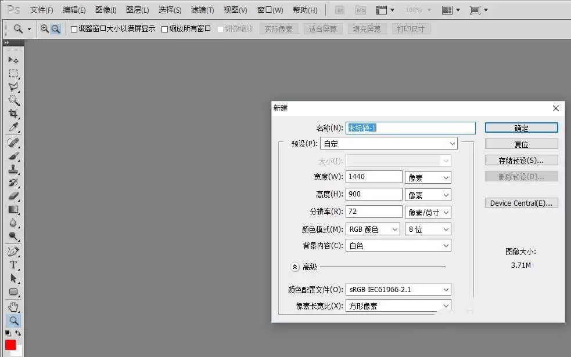Click the 确定 button
This screenshot has width=571, height=357.
(x=521, y=128)
